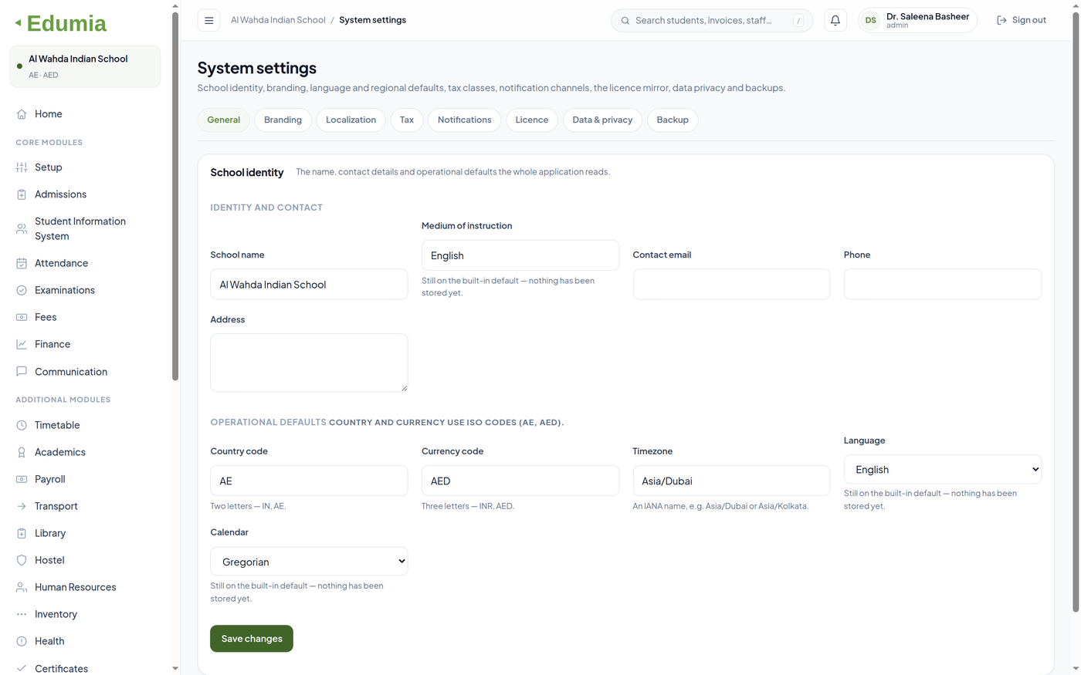Open the Language dropdown
The width and height of the screenshot is (1081, 675).
coord(942,469)
